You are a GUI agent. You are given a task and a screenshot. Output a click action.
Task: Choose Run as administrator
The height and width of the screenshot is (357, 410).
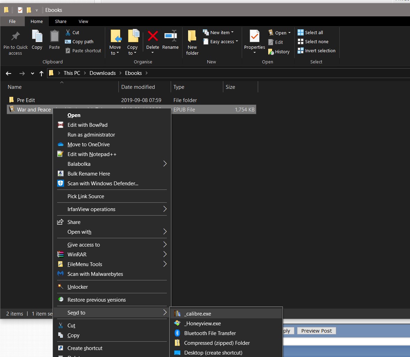pyautogui.click(x=112, y=134)
